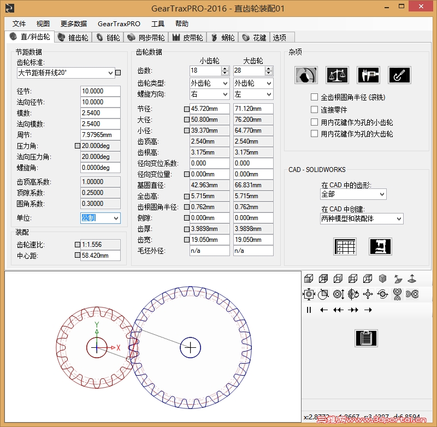The image size is (437, 427).
Task: Select the view cube with shaded right face
Action: (x=338, y=278)
